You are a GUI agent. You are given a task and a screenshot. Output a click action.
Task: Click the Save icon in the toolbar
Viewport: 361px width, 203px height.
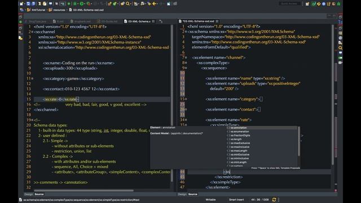[28, 4]
